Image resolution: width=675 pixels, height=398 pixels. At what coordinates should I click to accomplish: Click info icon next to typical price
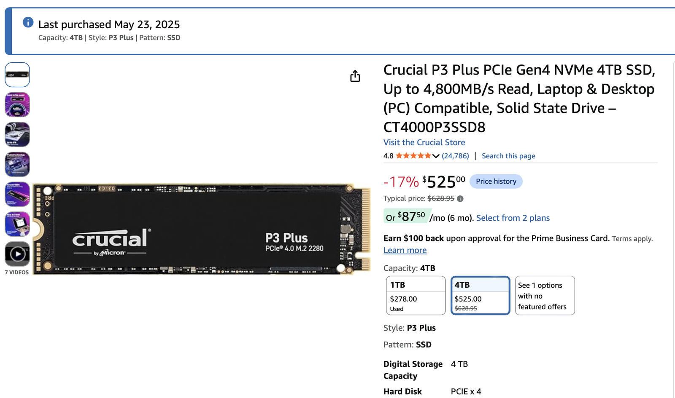coord(460,199)
